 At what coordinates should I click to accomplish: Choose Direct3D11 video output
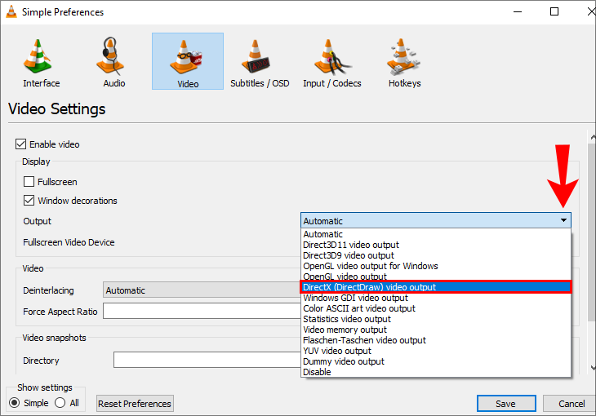point(436,245)
